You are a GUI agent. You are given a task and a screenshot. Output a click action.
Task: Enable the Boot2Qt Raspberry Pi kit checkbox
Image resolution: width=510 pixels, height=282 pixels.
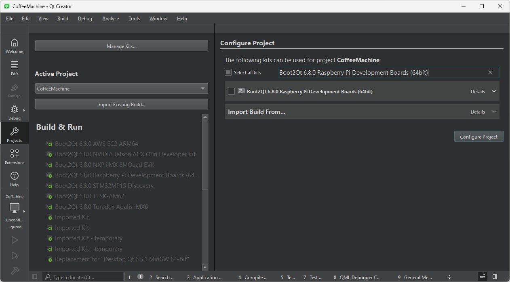(x=231, y=91)
